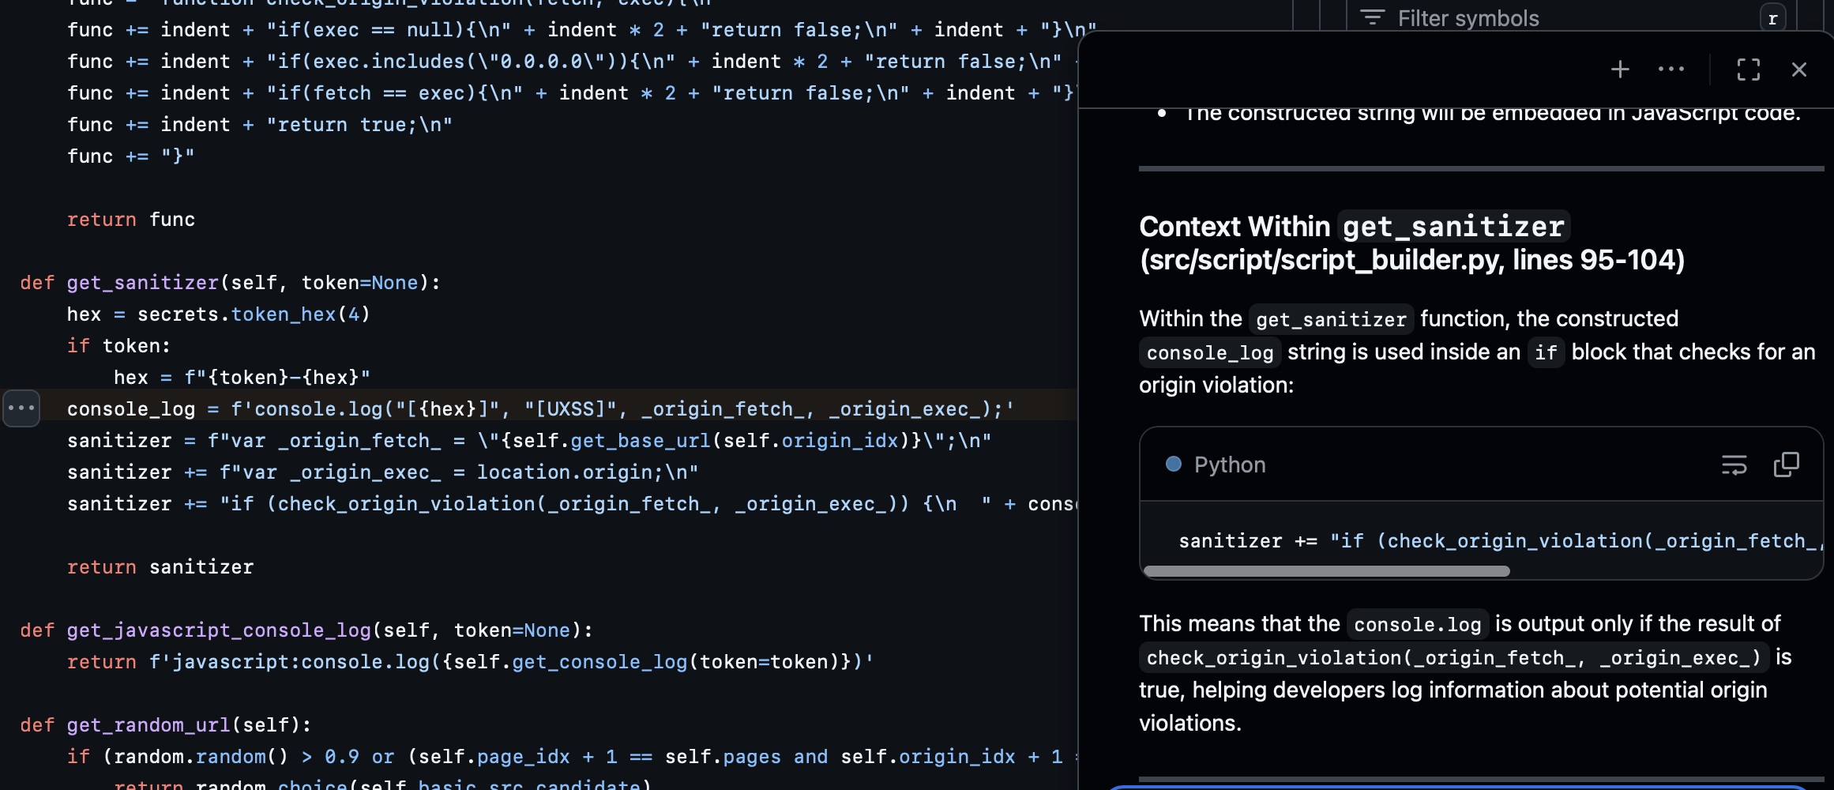
Task: Click the get_sanitizer function name in code
Action: (143, 283)
